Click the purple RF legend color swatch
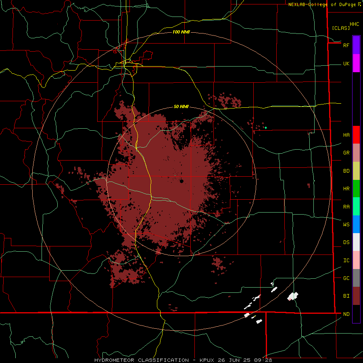 pyautogui.click(x=356, y=45)
